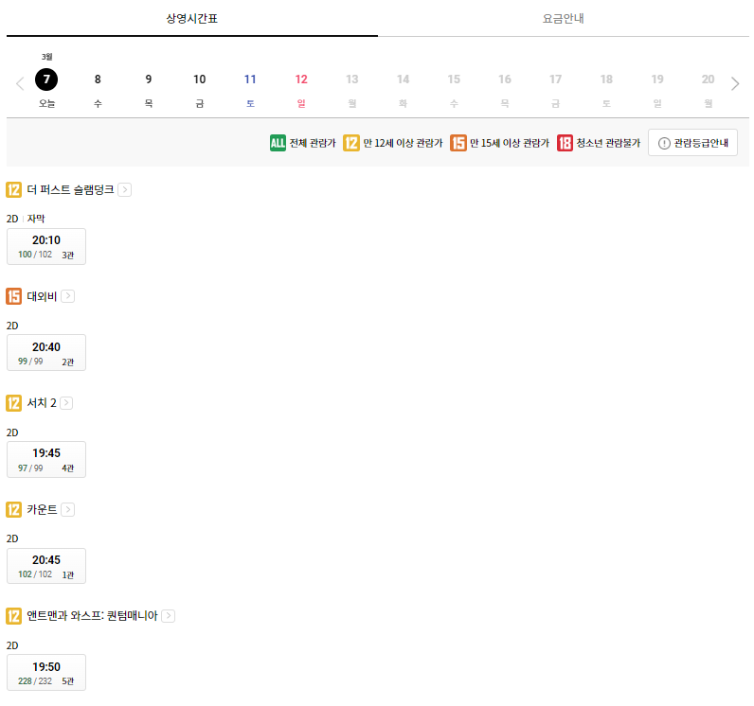Click the 청소년 관람불가 legend text
This screenshot has height=706, width=754.
point(608,143)
